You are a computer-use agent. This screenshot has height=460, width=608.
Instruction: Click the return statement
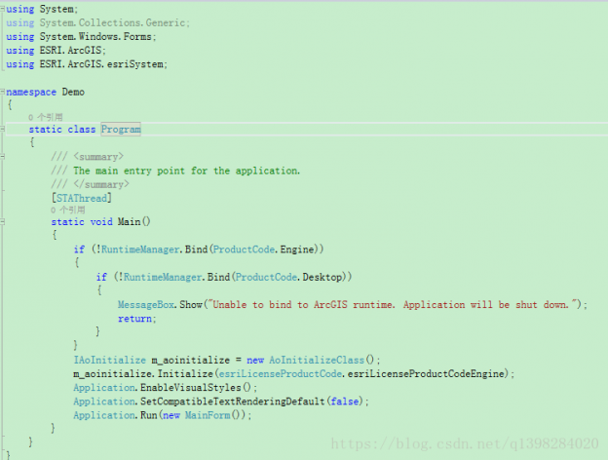click(135, 318)
